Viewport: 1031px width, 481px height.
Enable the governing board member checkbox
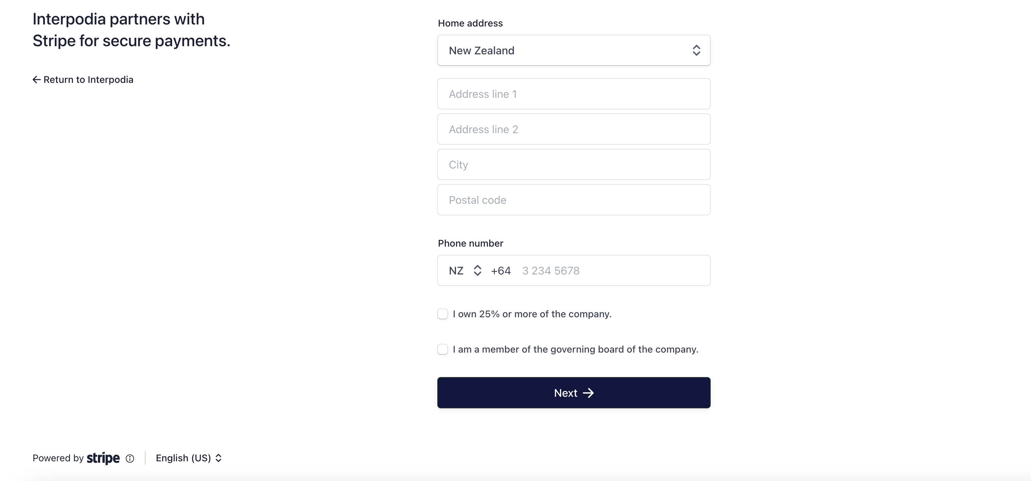pyautogui.click(x=443, y=350)
